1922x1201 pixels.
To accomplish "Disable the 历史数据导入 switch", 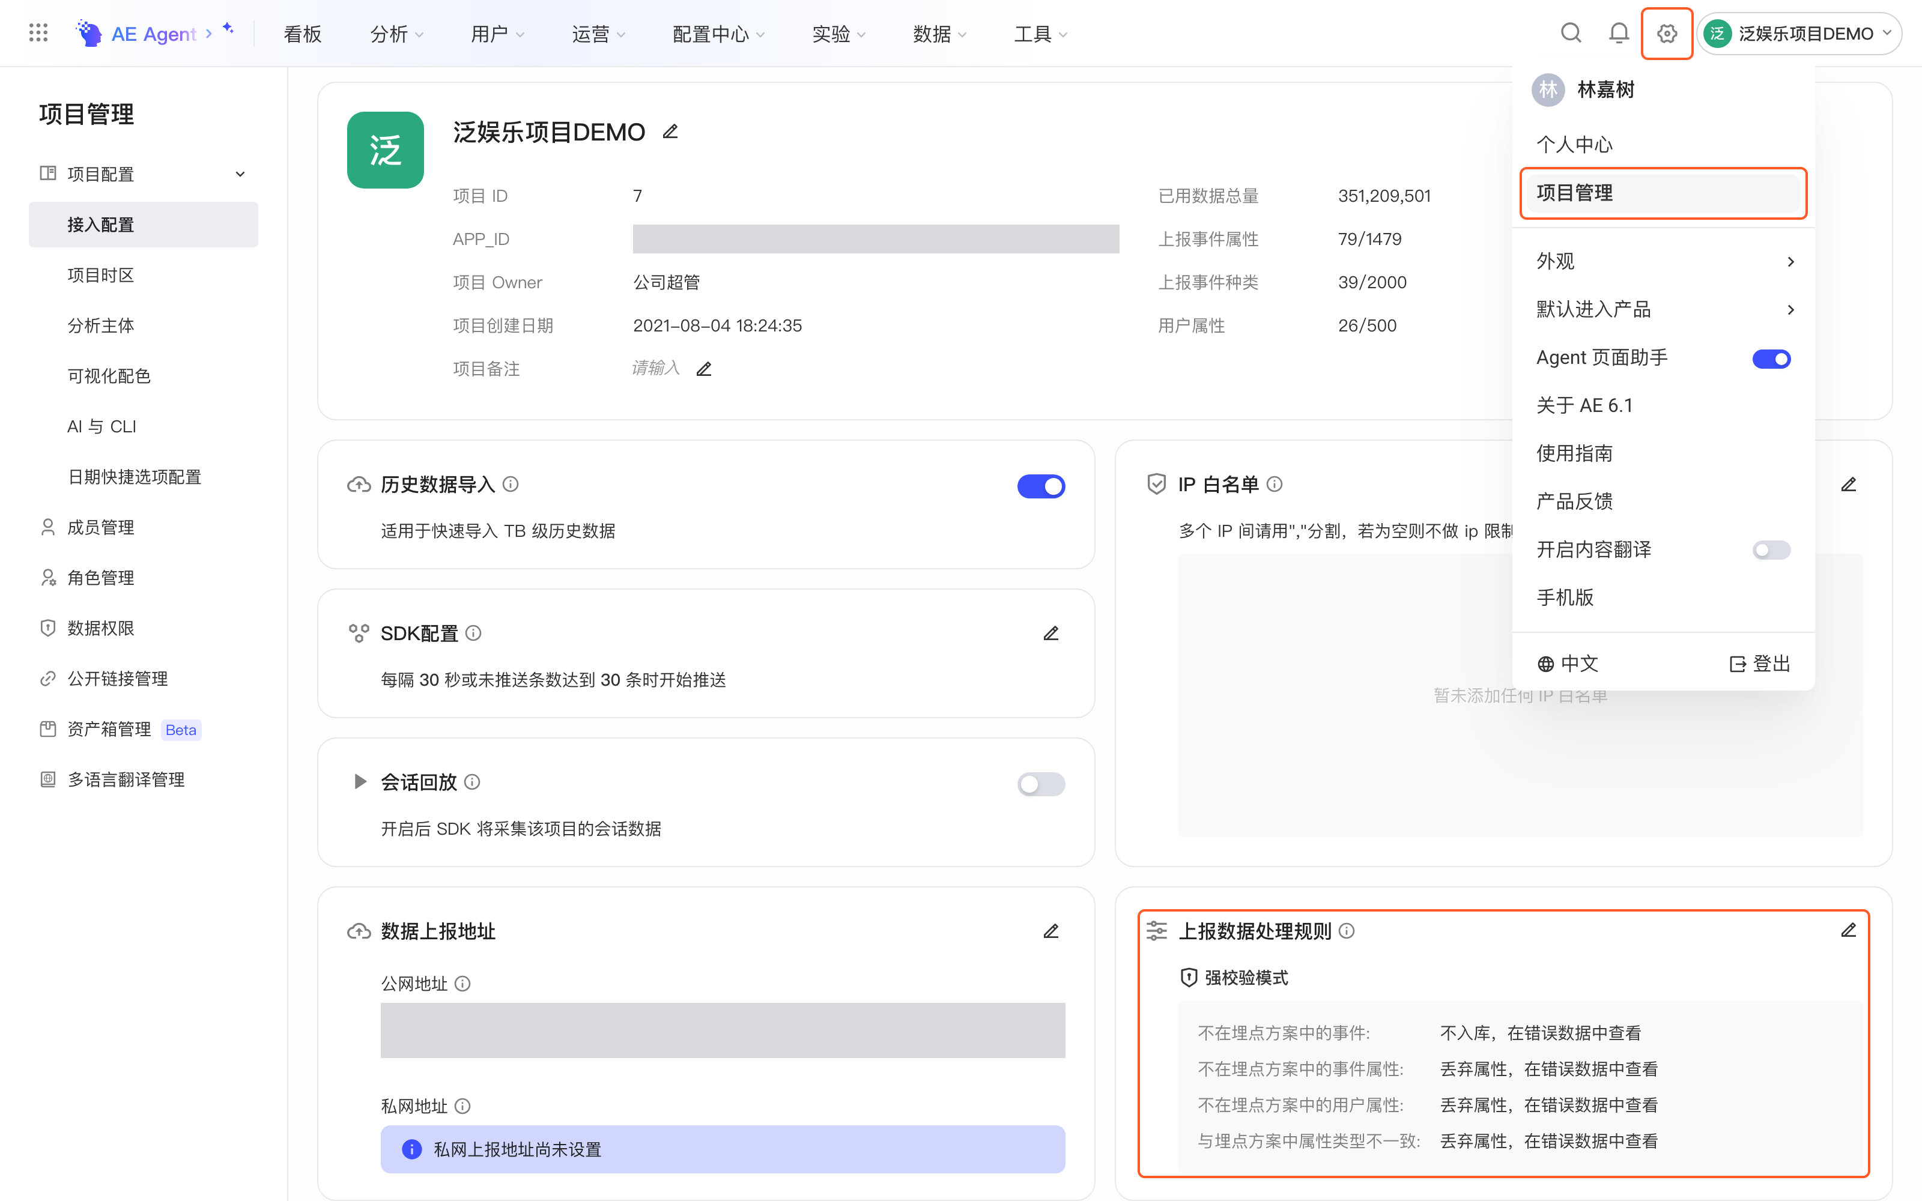I will tap(1040, 486).
